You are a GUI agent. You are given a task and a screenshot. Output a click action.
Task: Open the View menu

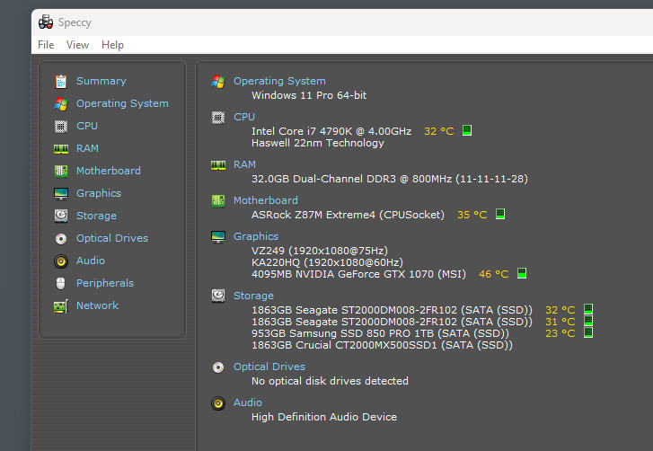coord(77,45)
